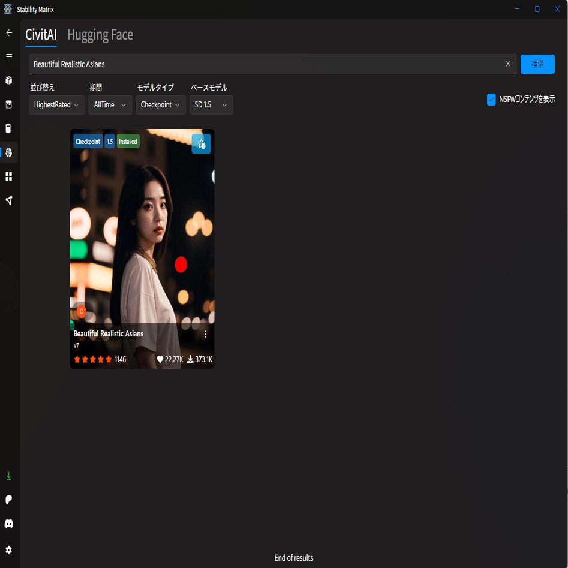Click the 1146 rating count

121,359
